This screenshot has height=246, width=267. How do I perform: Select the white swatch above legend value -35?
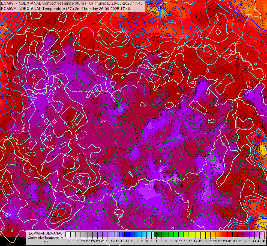(67, 235)
